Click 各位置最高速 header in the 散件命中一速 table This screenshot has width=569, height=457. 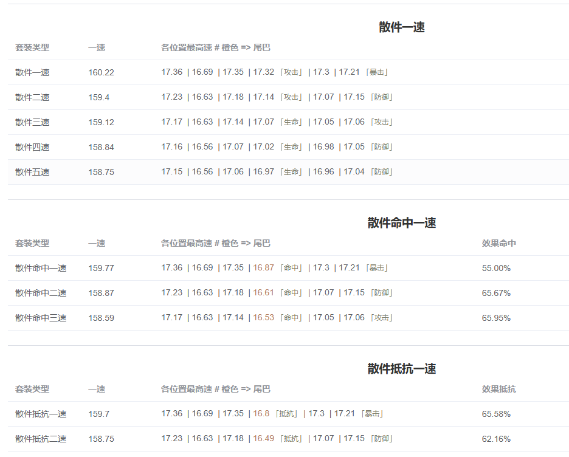[x=216, y=243]
